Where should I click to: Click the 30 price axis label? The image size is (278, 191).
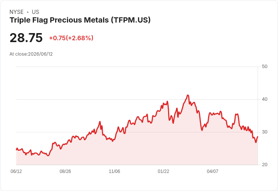click(x=264, y=132)
